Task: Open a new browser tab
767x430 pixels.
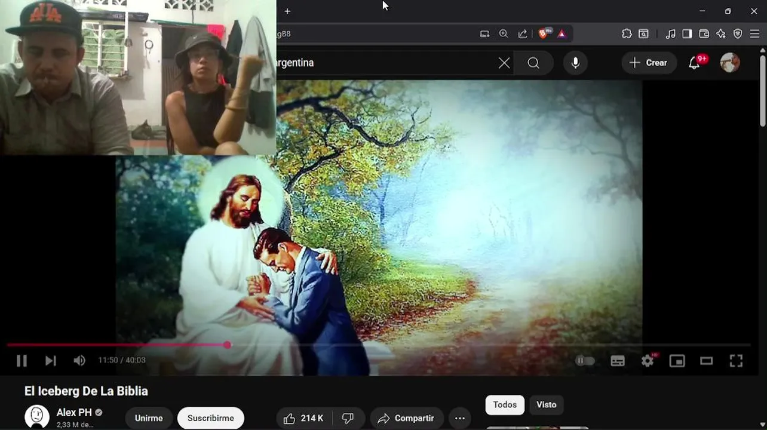Action: pyautogui.click(x=287, y=11)
